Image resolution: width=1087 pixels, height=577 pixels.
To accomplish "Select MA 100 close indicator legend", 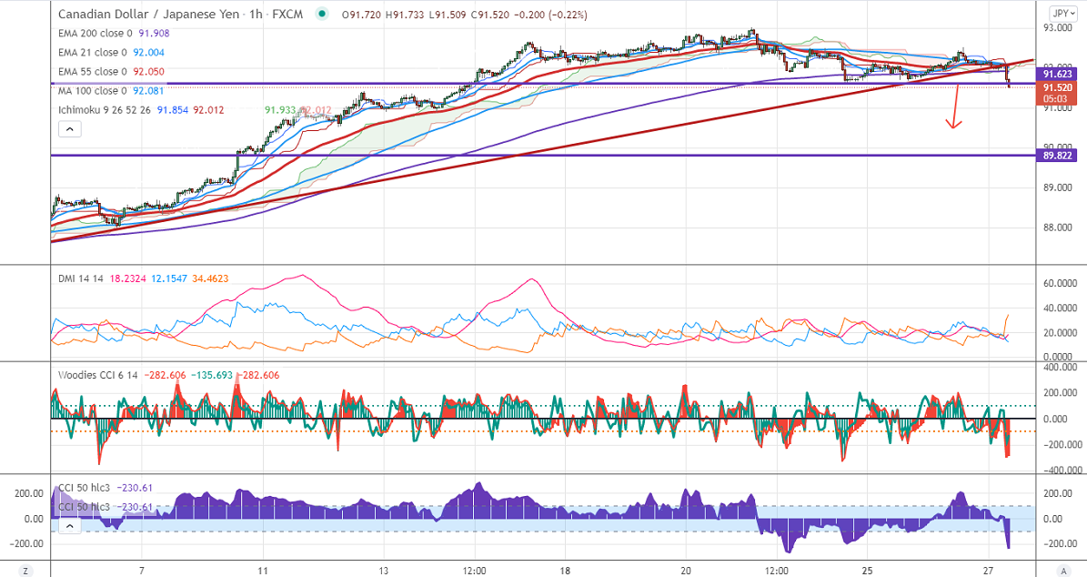I will (92, 91).
